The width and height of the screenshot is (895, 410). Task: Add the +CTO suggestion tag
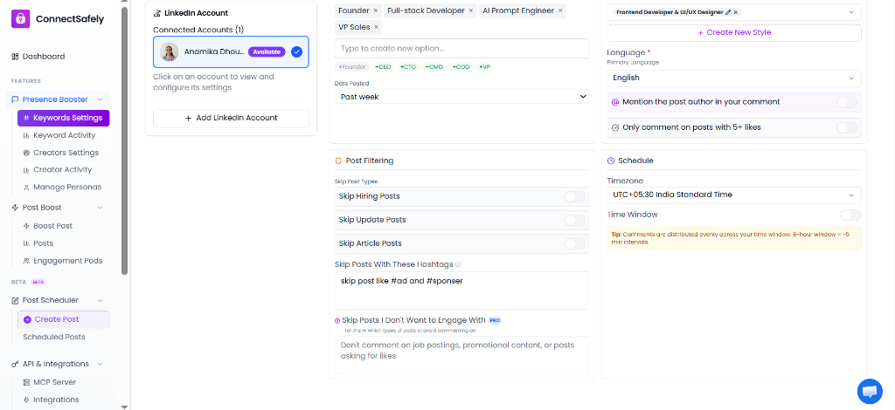tap(408, 66)
